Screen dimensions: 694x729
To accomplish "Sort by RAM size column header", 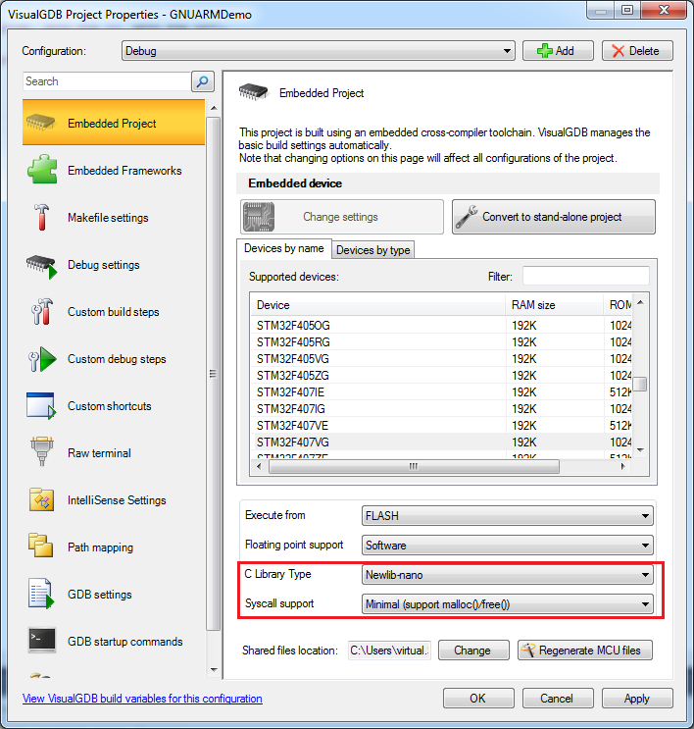I will click(x=554, y=305).
